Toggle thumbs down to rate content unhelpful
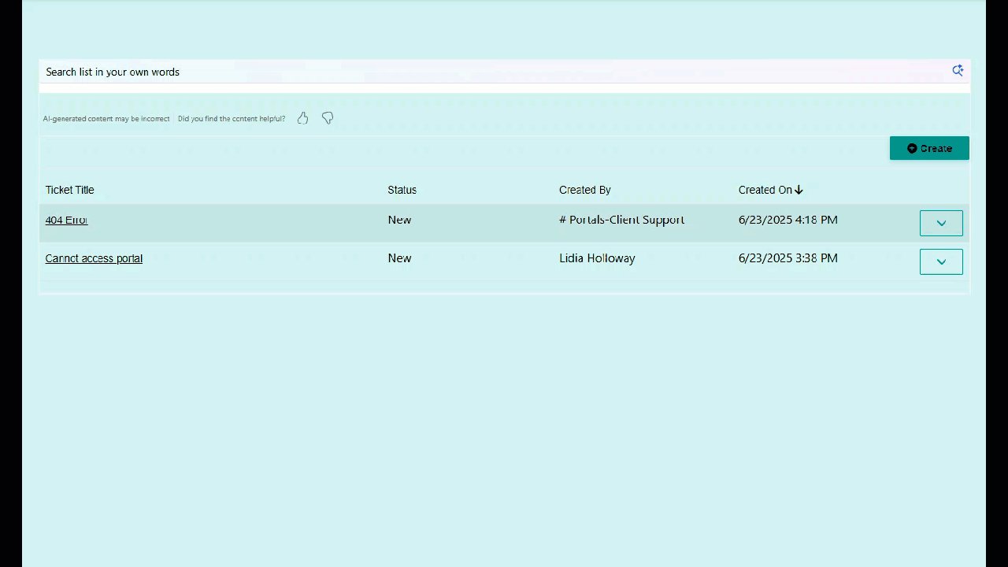The width and height of the screenshot is (1008, 567). pyautogui.click(x=327, y=117)
